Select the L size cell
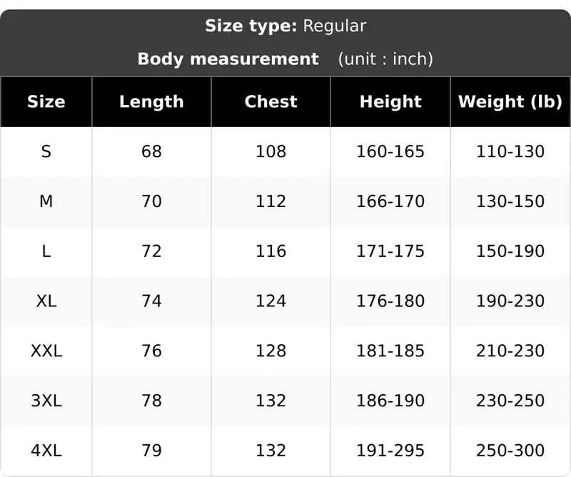The width and height of the screenshot is (571, 477). click(x=46, y=251)
